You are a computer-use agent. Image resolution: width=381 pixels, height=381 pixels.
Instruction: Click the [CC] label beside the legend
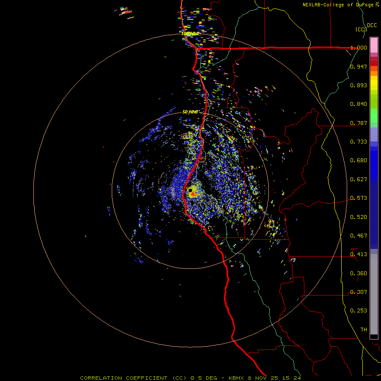tap(361, 29)
